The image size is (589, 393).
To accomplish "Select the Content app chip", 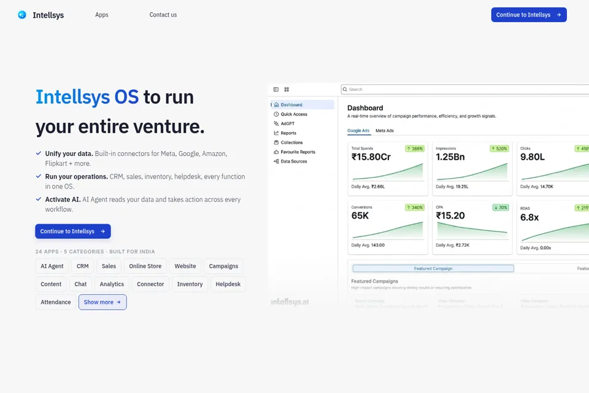I will pyautogui.click(x=51, y=284).
